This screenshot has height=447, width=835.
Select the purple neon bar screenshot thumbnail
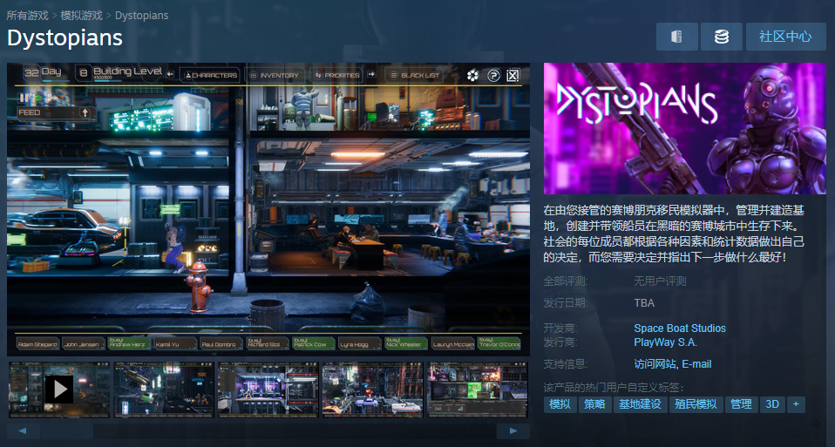tap(268, 389)
